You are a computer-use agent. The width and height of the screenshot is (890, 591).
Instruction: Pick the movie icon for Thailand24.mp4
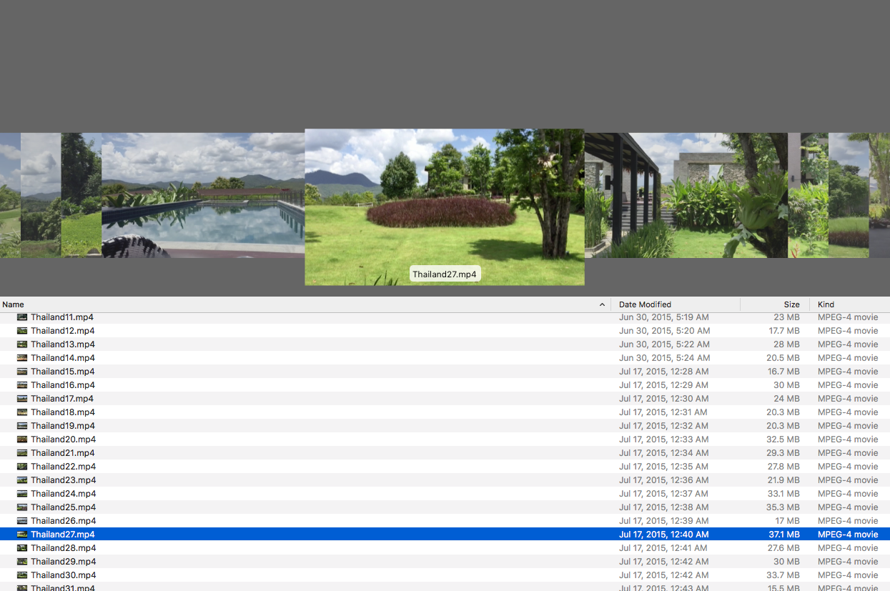coord(22,494)
